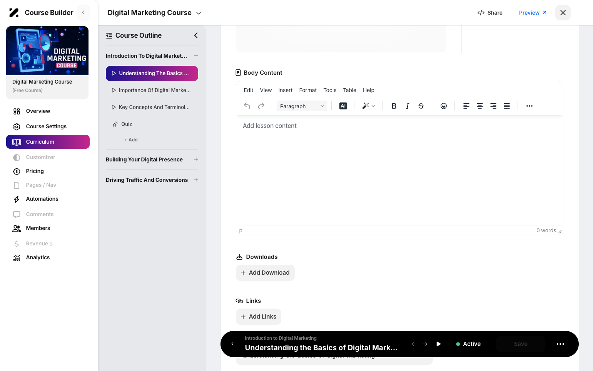Viewport: 593px width, 371px height.
Task: Click the play button in bottom bar
Action: (438, 344)
